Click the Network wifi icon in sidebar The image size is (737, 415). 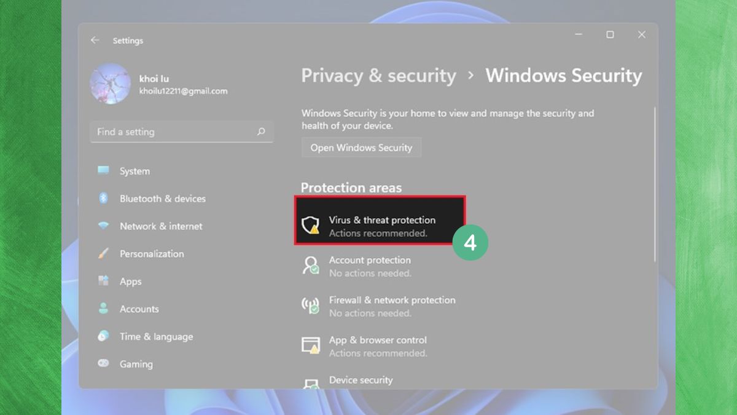tap(103, 226)
